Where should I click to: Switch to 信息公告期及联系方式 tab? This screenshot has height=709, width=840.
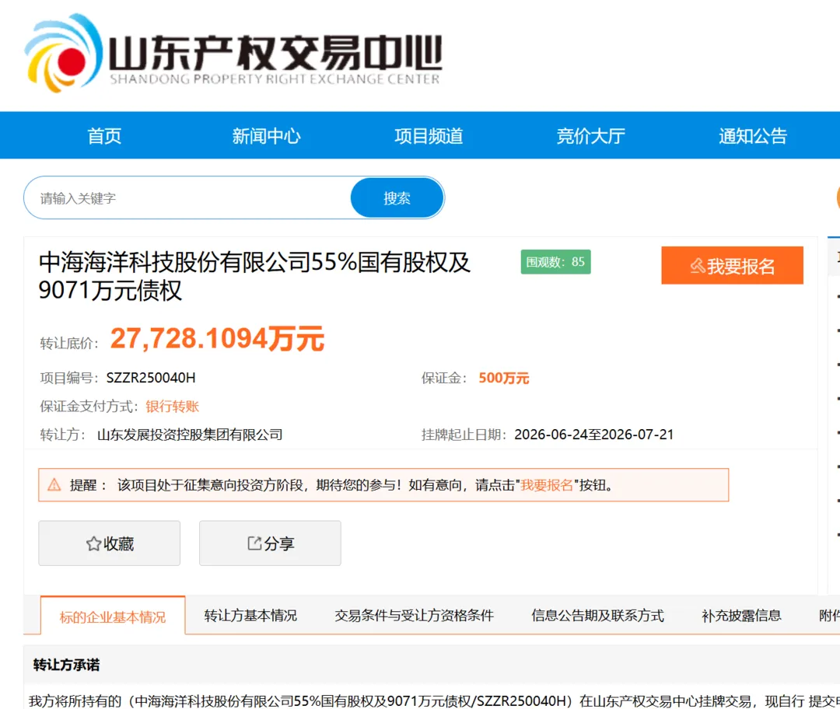597,616
